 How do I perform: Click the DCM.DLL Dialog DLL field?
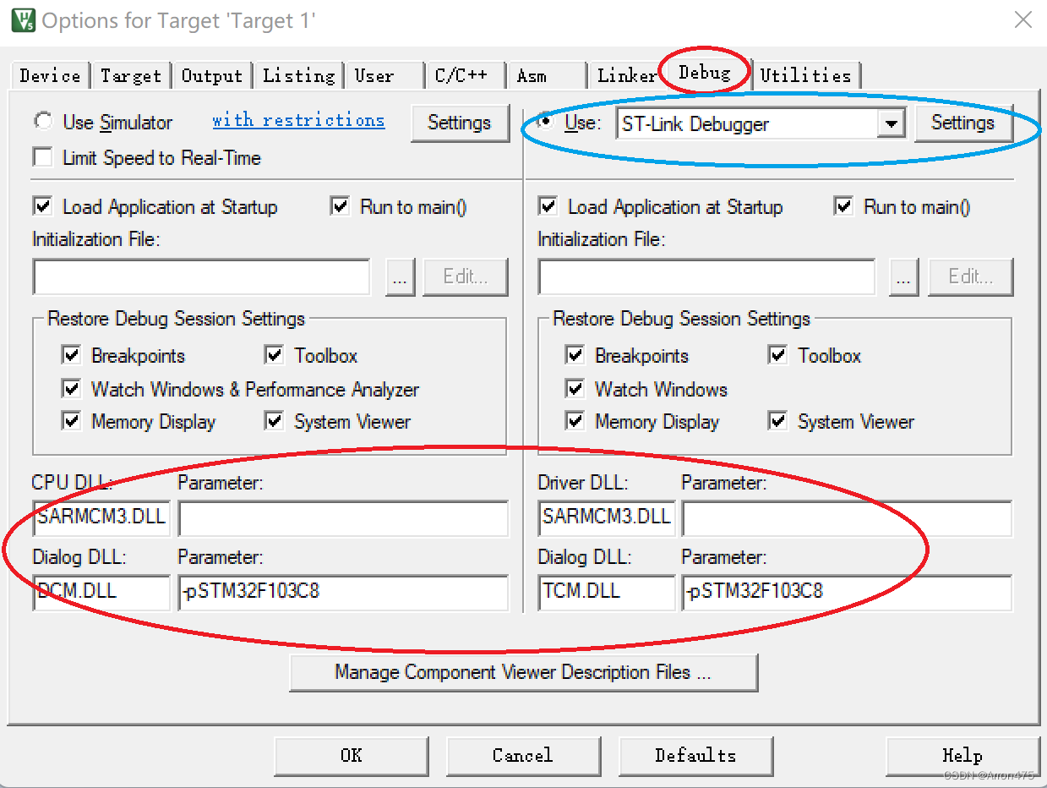[x=101, y=593]
